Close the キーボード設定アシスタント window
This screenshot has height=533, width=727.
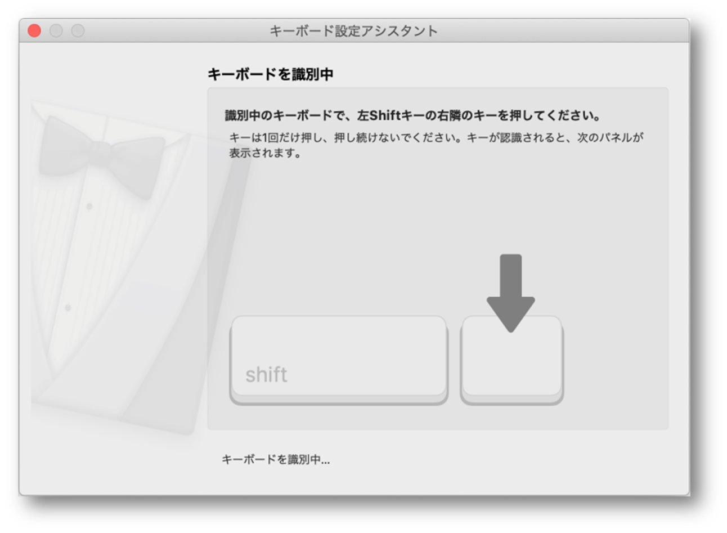(x=34, y=31)
